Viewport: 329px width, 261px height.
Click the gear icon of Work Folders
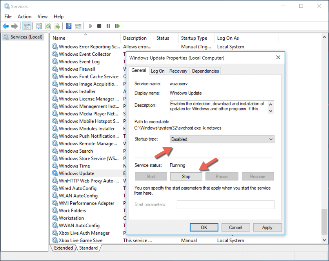(x=55, y=210)
